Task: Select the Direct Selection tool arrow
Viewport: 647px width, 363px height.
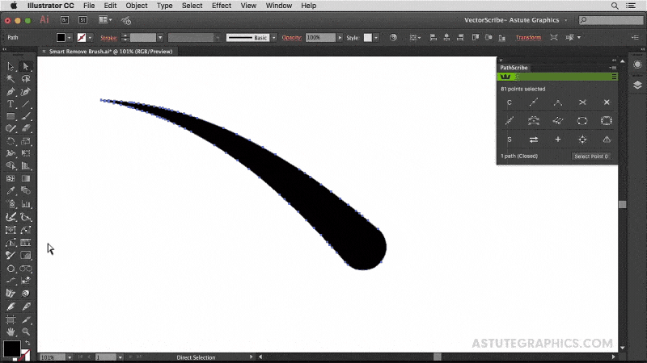Action: coord(26,66)
